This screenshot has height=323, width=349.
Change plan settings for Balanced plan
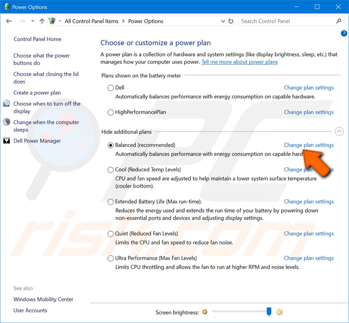pos(309,145)
